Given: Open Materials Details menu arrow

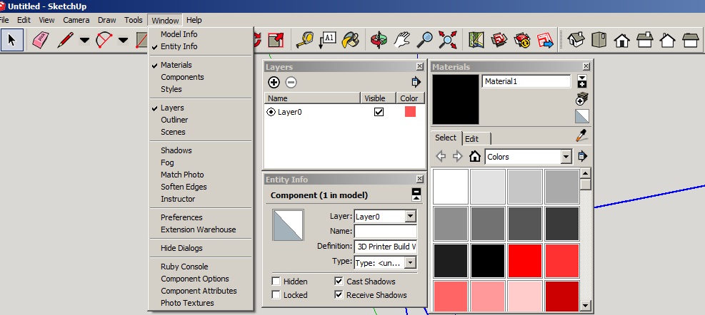Looking at the screenshot, I should coord(583,157).
